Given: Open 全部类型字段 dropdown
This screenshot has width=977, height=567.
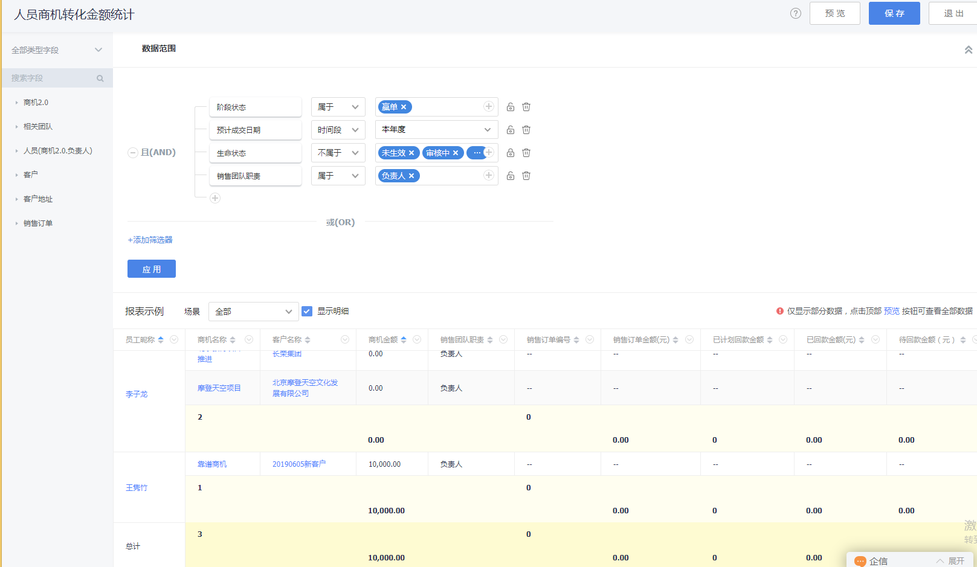Looking at the screenshot, I should (x=57, y=50).
